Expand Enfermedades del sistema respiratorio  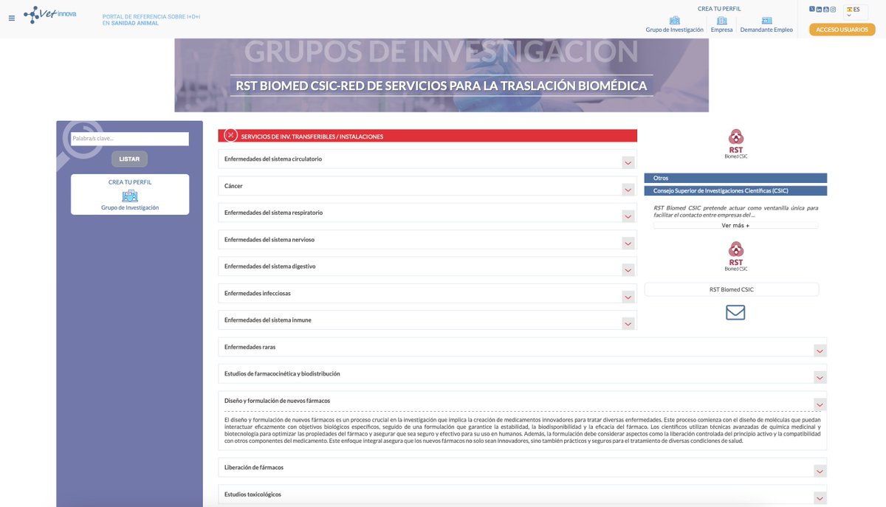click(628, 216)
